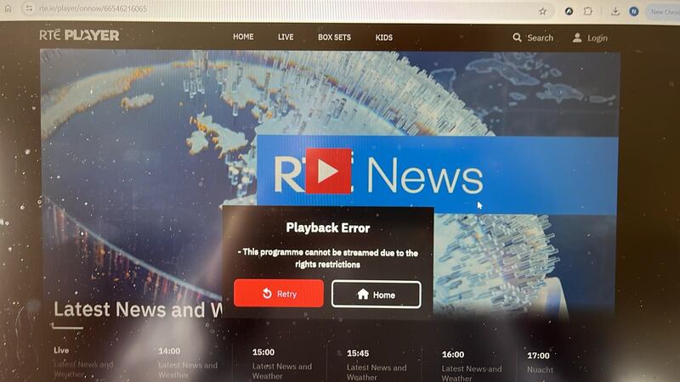Screen dimensions: 680x382
Task: Select the Live Latest News schedule entry
Action: point(83,363)
